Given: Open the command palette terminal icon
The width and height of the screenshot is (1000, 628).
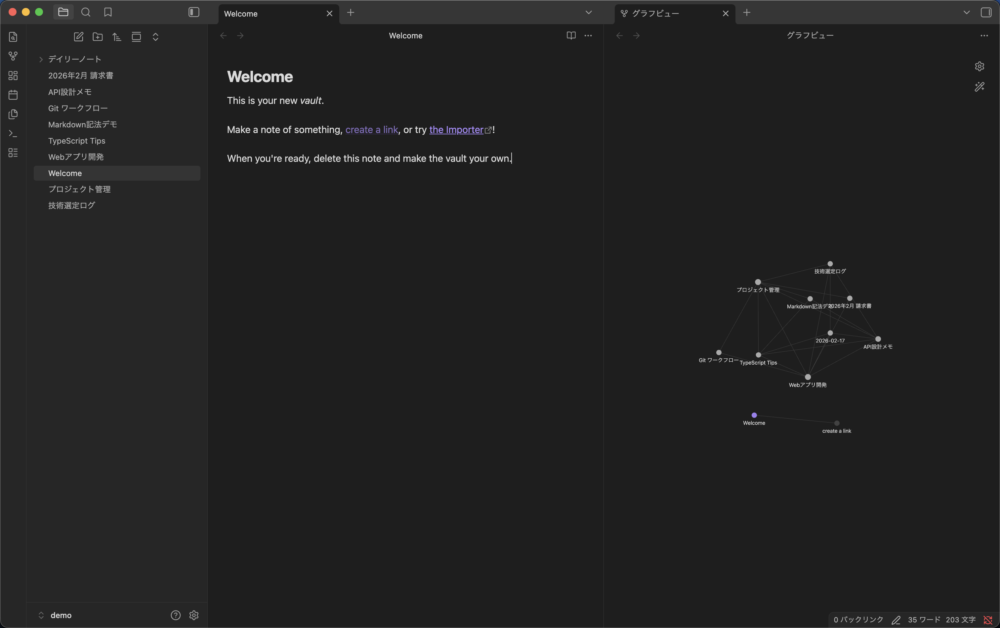Looking at the screenshot, I should (x=13, y=133).
